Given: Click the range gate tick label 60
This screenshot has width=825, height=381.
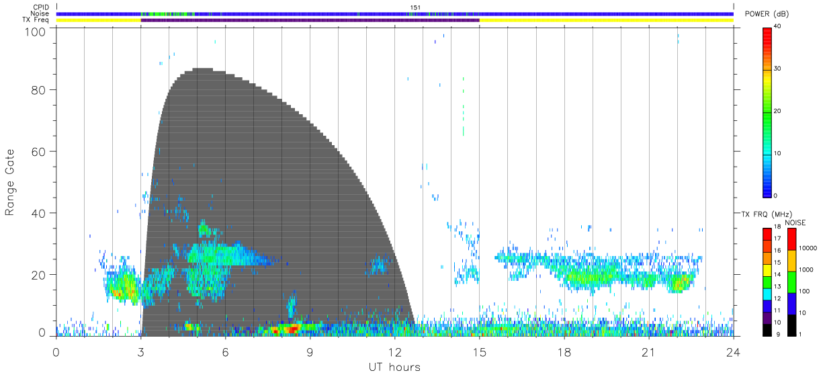Looking at the screenshot, I should (39, 151).
